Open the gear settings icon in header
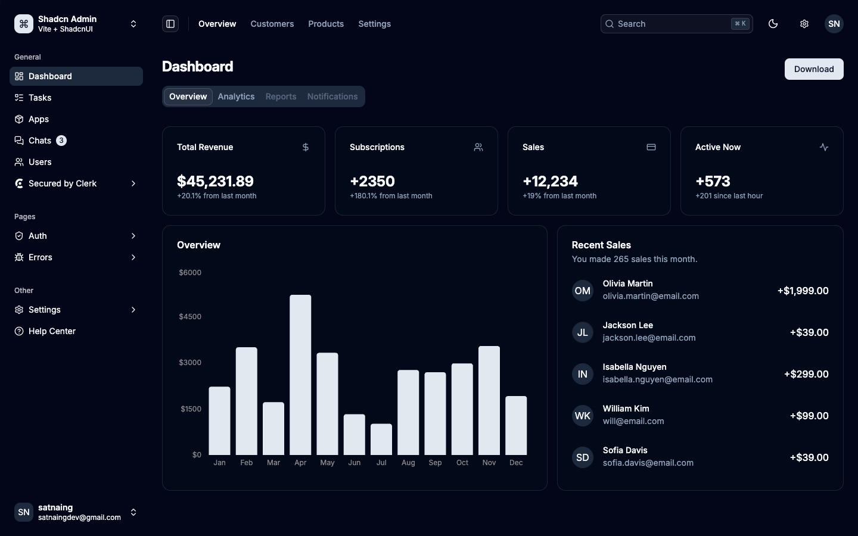 click(804, 24)
